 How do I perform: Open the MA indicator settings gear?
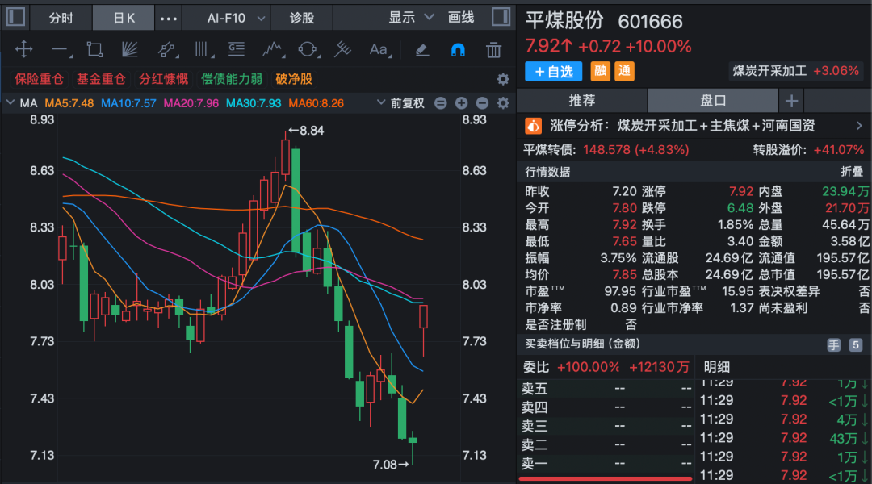(503, 102)
